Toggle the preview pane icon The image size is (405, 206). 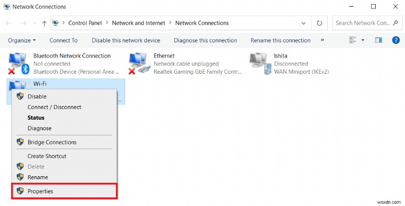click(x=379, y=40)
